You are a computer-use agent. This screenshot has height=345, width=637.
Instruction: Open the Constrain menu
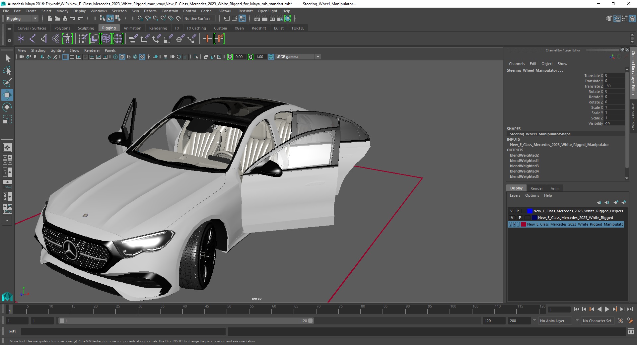pyautogui.click(x=170, y=11)
